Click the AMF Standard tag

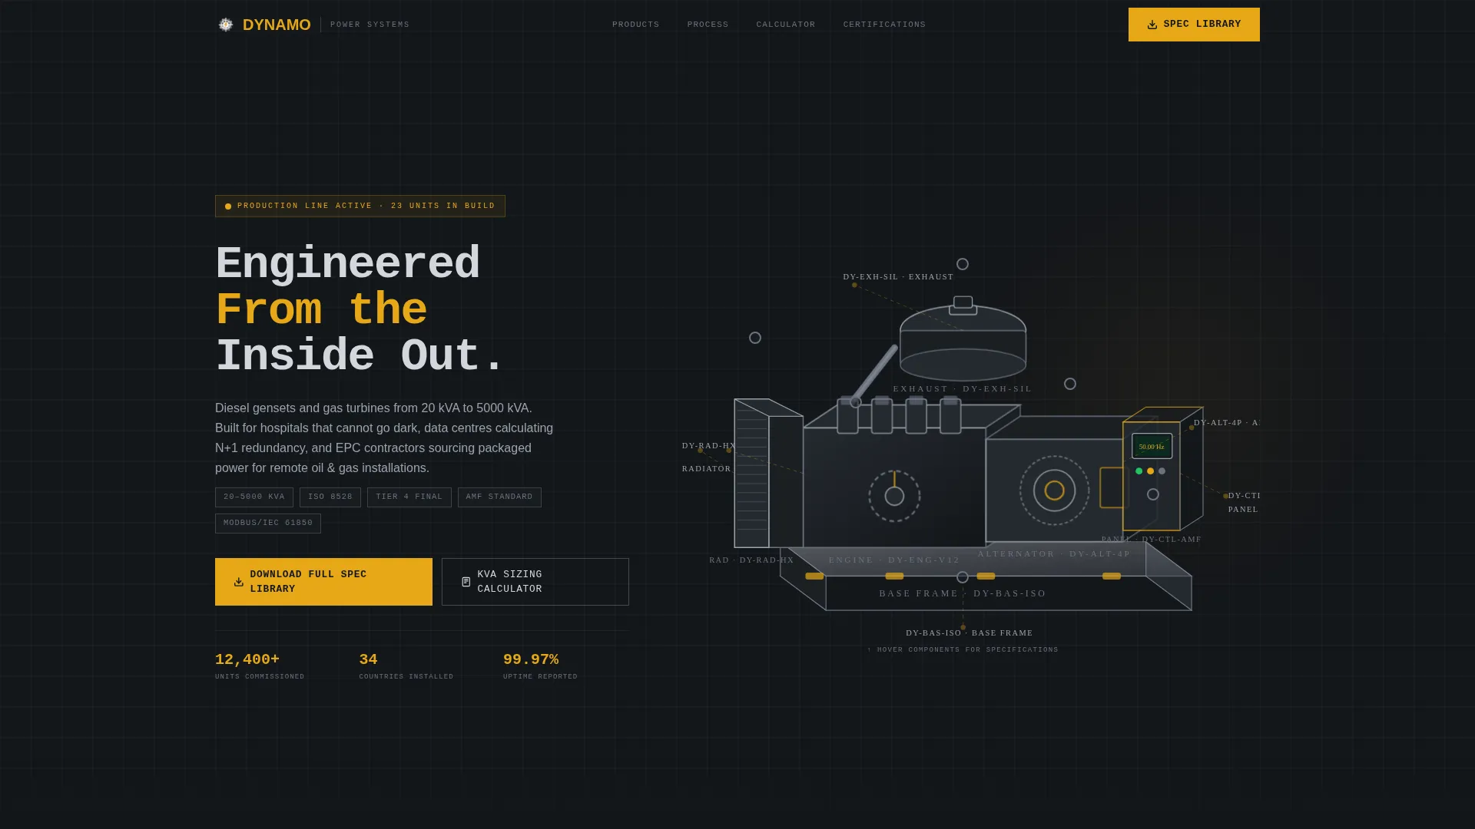[x=499, y=497]
